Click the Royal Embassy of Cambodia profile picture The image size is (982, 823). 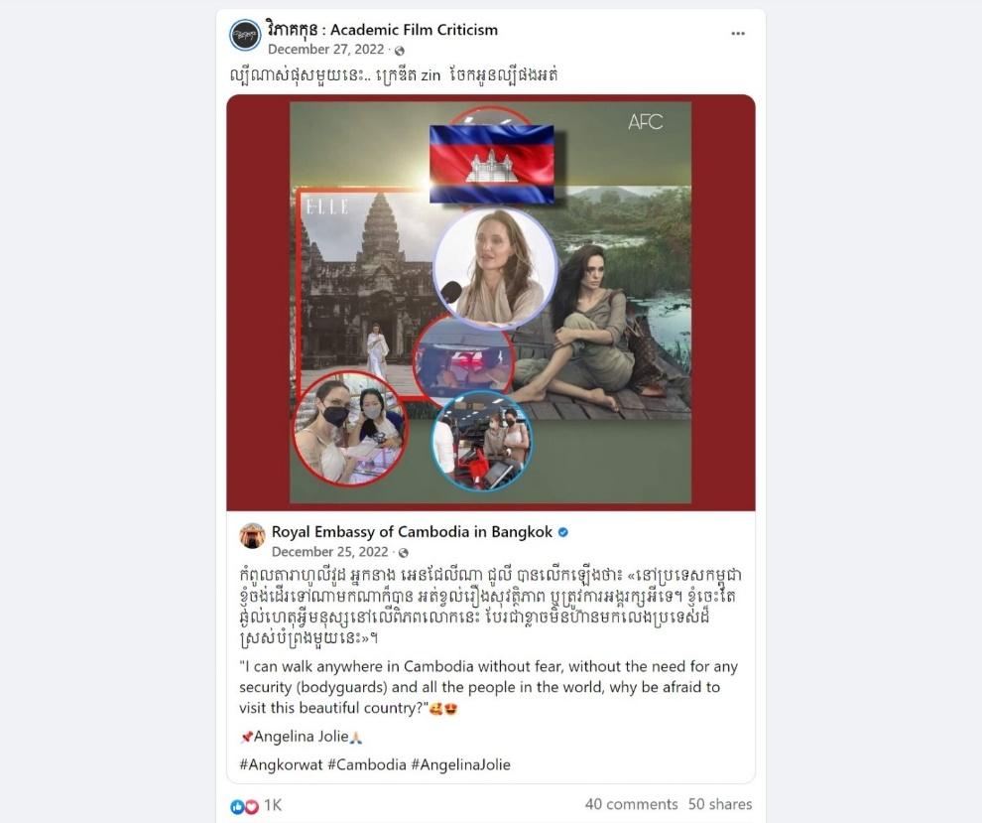[252, 536]
